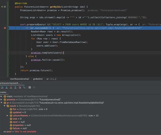The image size is (161, 135).
Task: Open the Evaluate Expression calculator icon
Action: 30,88
